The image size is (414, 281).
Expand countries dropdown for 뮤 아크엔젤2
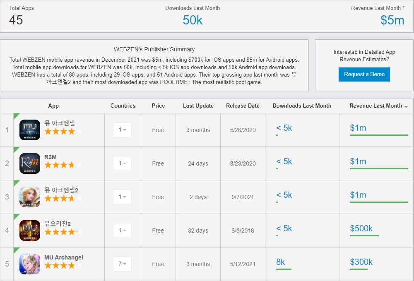pos(122,197)
